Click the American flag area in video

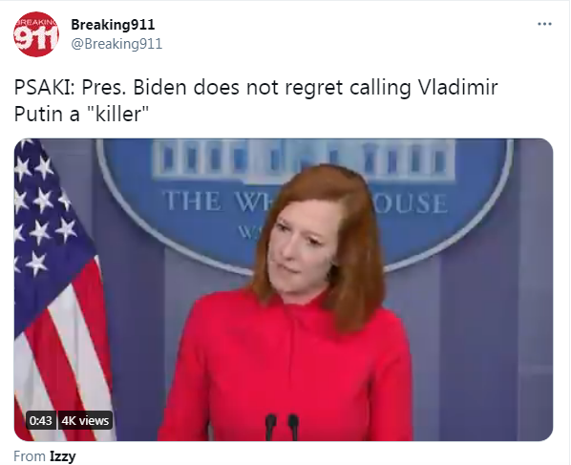click(x=58, y=289)
